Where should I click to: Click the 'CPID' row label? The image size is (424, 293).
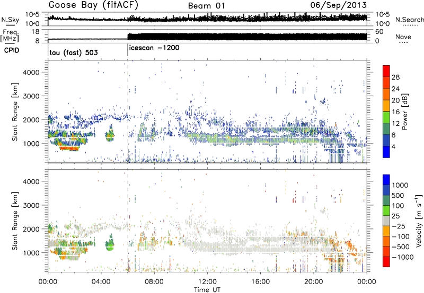click(x=12, y=50)
